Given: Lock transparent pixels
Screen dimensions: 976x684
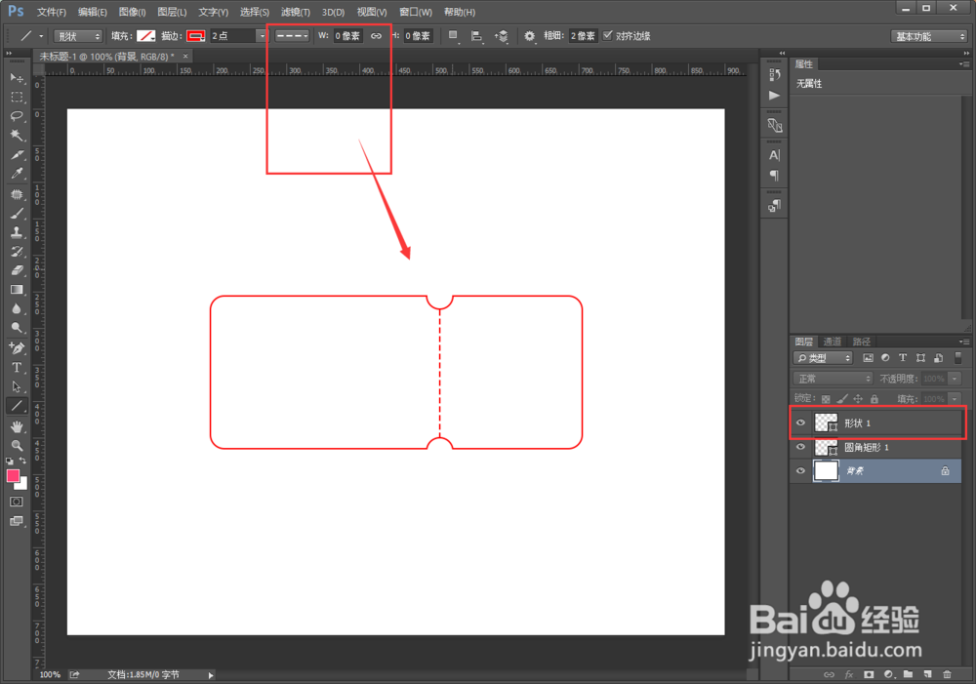Looking at the screenshot, I should [826, 399].
